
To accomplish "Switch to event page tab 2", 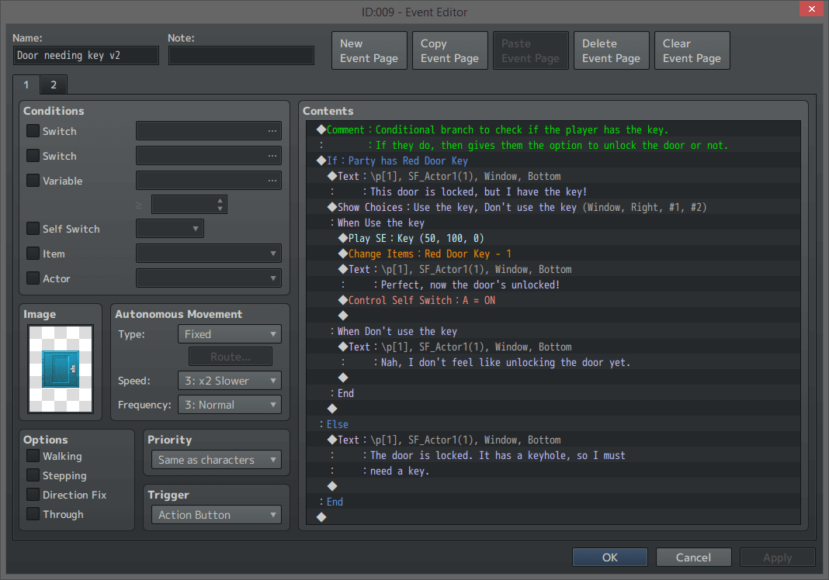I will [54, 85].
